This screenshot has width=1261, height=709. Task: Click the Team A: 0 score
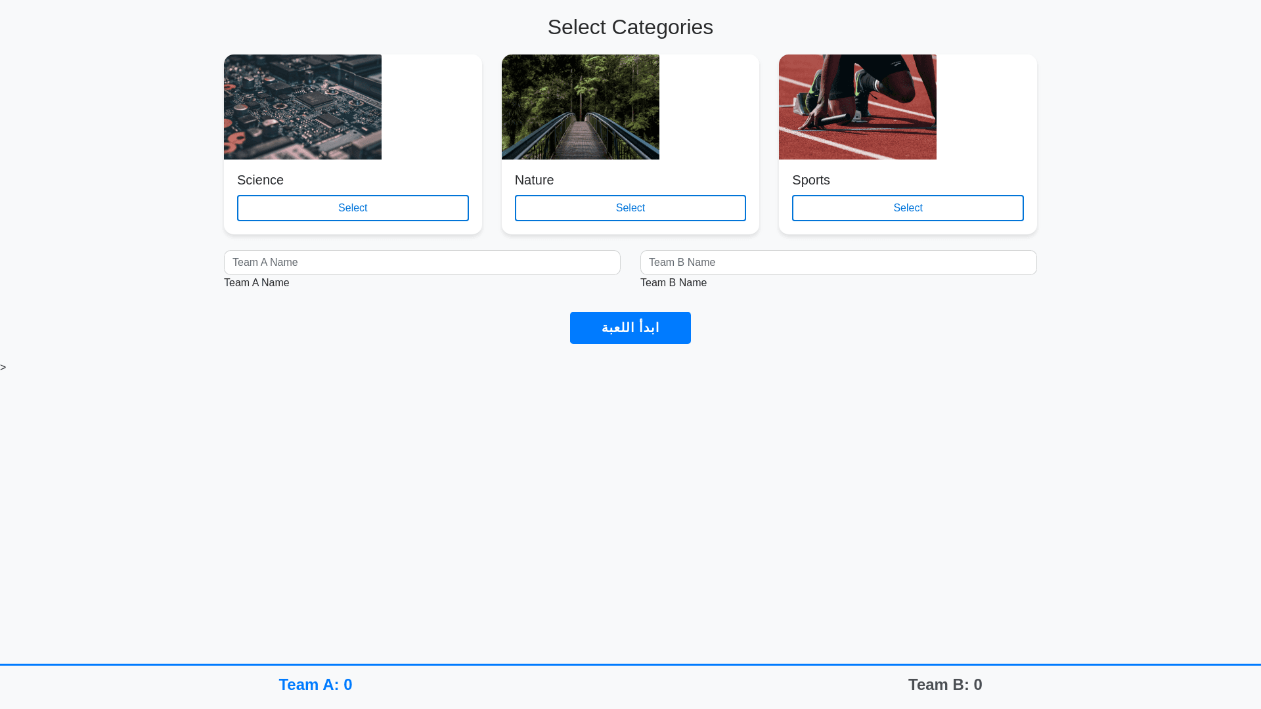pos(315,685)
